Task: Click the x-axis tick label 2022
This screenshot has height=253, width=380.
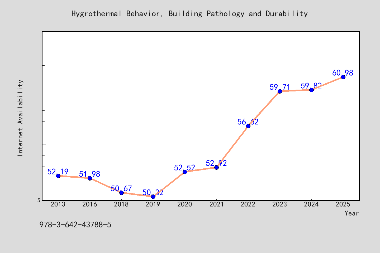Action: click(248, 204)
